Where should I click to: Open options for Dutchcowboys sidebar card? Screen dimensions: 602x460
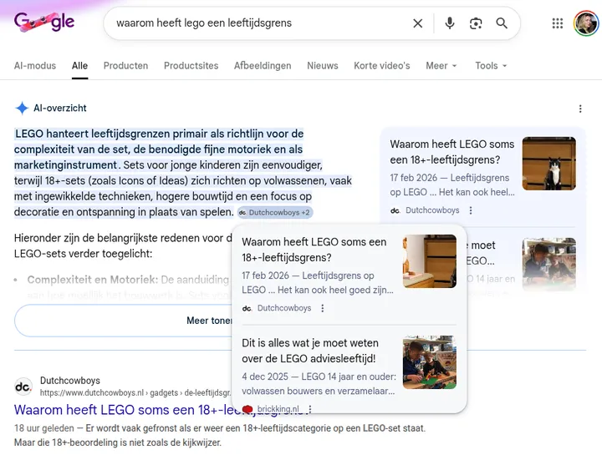pos(471,210)
